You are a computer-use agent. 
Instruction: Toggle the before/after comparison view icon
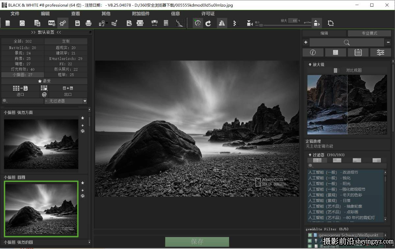pos(222,23)
